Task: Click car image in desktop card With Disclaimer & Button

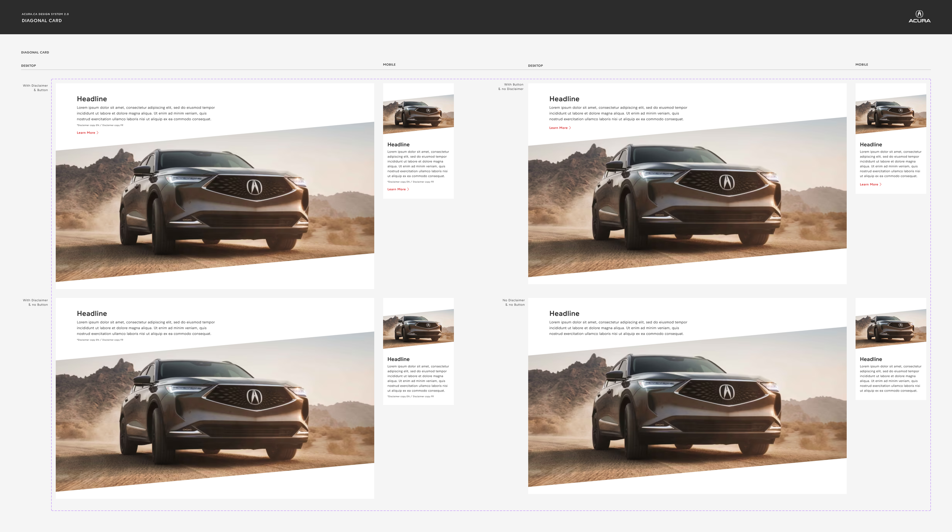Action: (215, 202)
